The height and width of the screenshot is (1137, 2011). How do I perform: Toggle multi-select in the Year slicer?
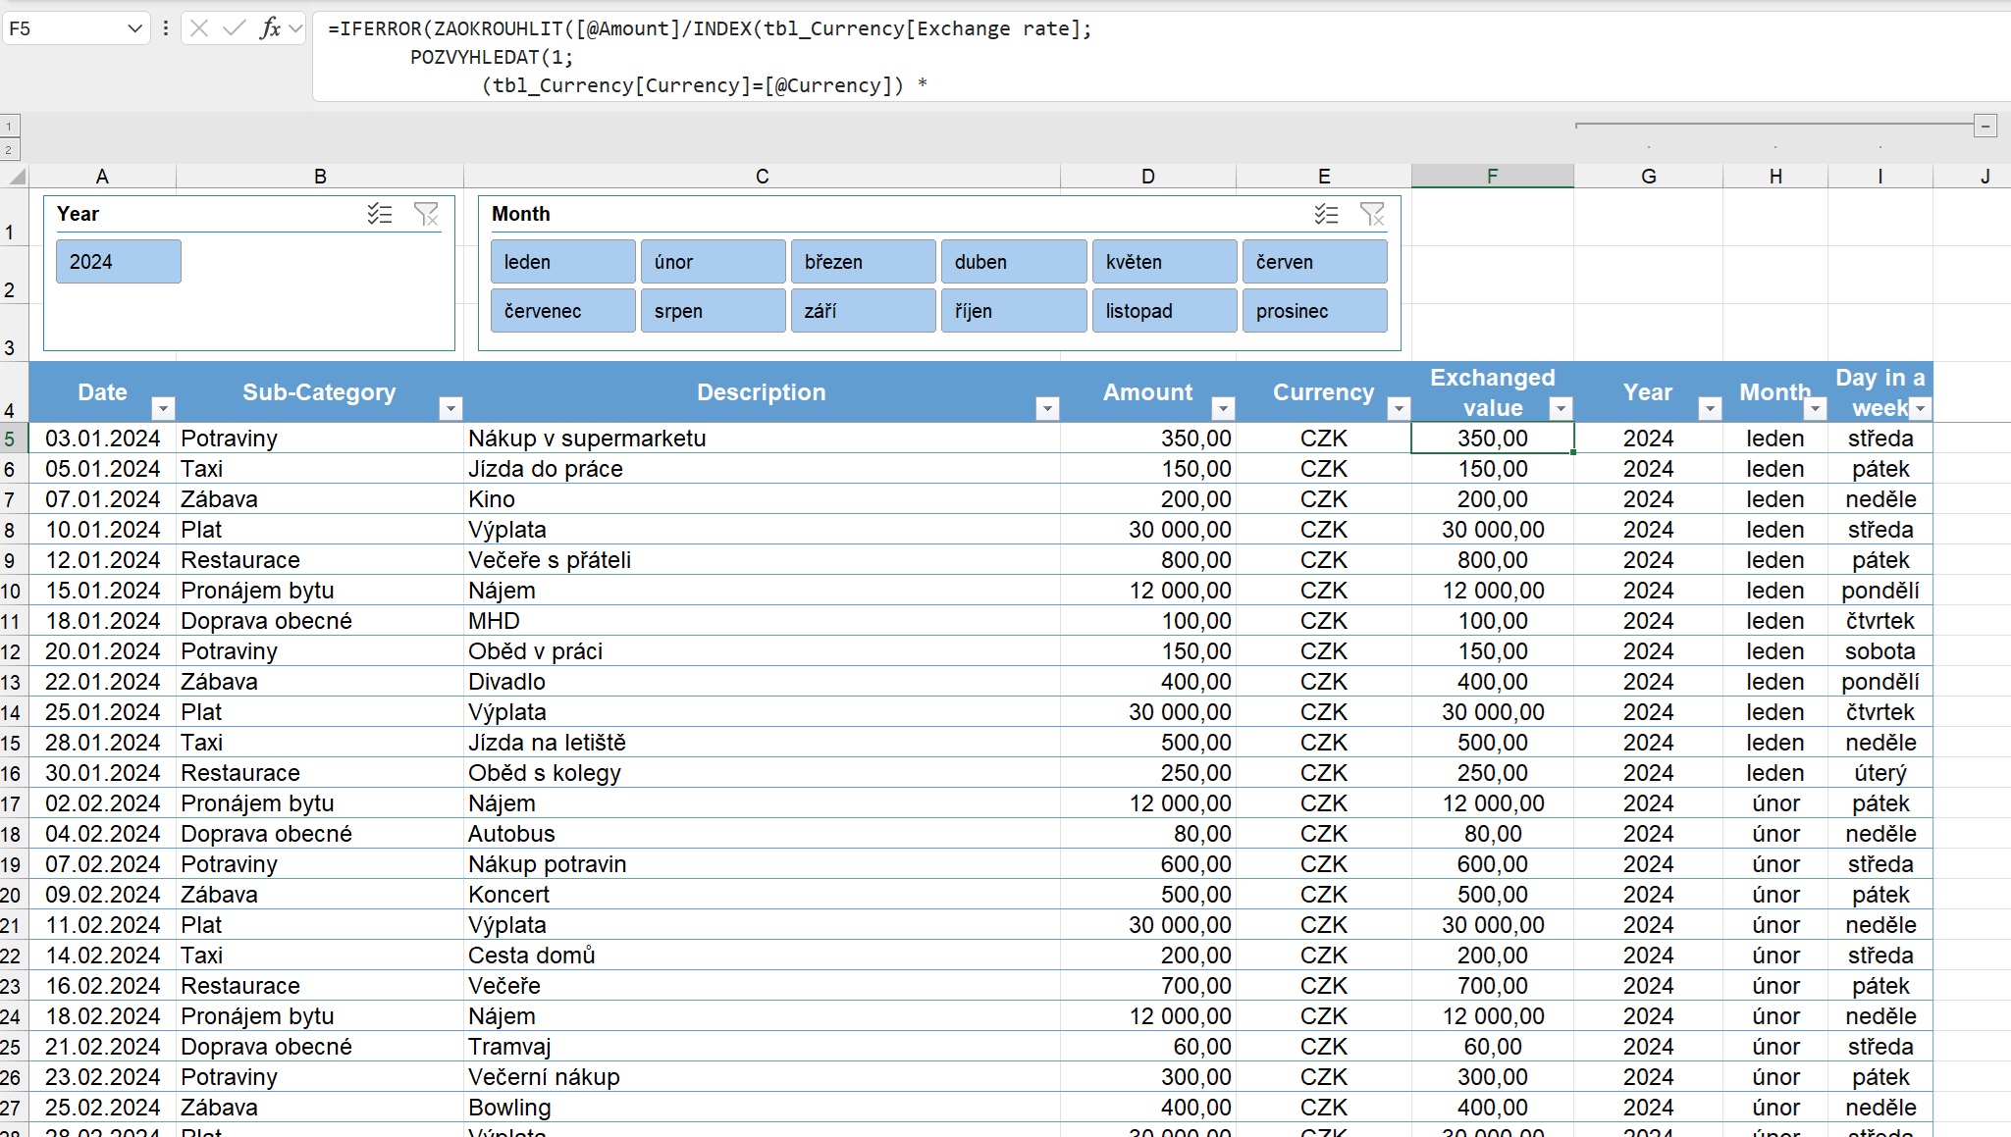(380, 214)
